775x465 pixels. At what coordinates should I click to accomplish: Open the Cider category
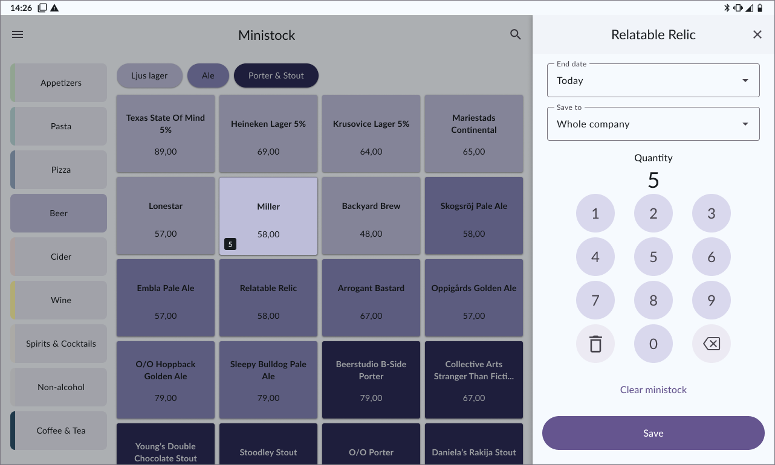(59, 257)
